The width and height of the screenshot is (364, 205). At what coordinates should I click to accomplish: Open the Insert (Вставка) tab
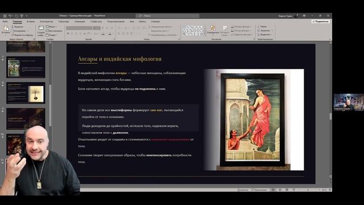(30, 22)
